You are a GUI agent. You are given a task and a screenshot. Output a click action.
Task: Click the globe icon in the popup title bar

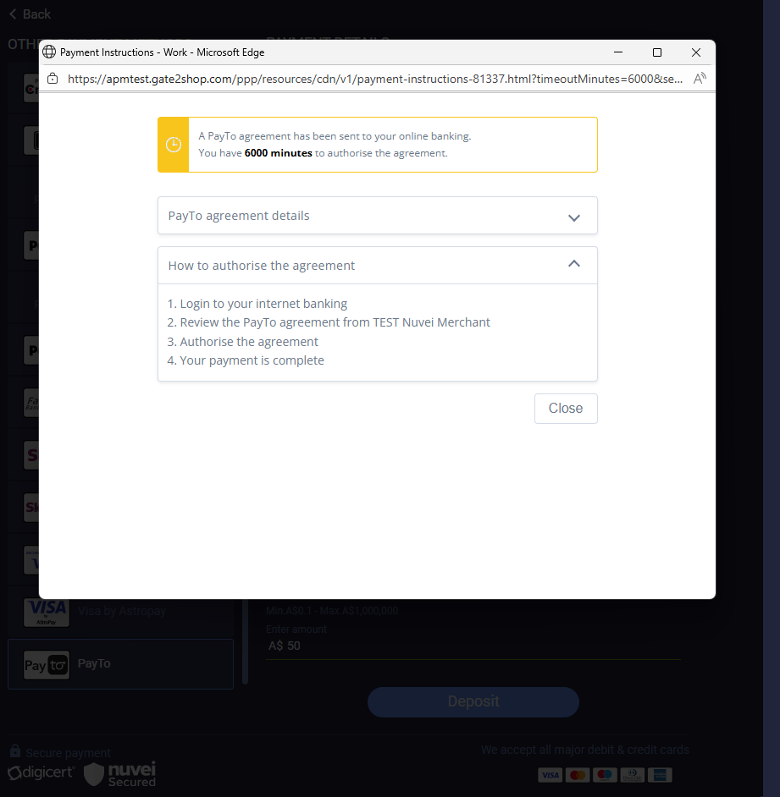coord(49,52)
